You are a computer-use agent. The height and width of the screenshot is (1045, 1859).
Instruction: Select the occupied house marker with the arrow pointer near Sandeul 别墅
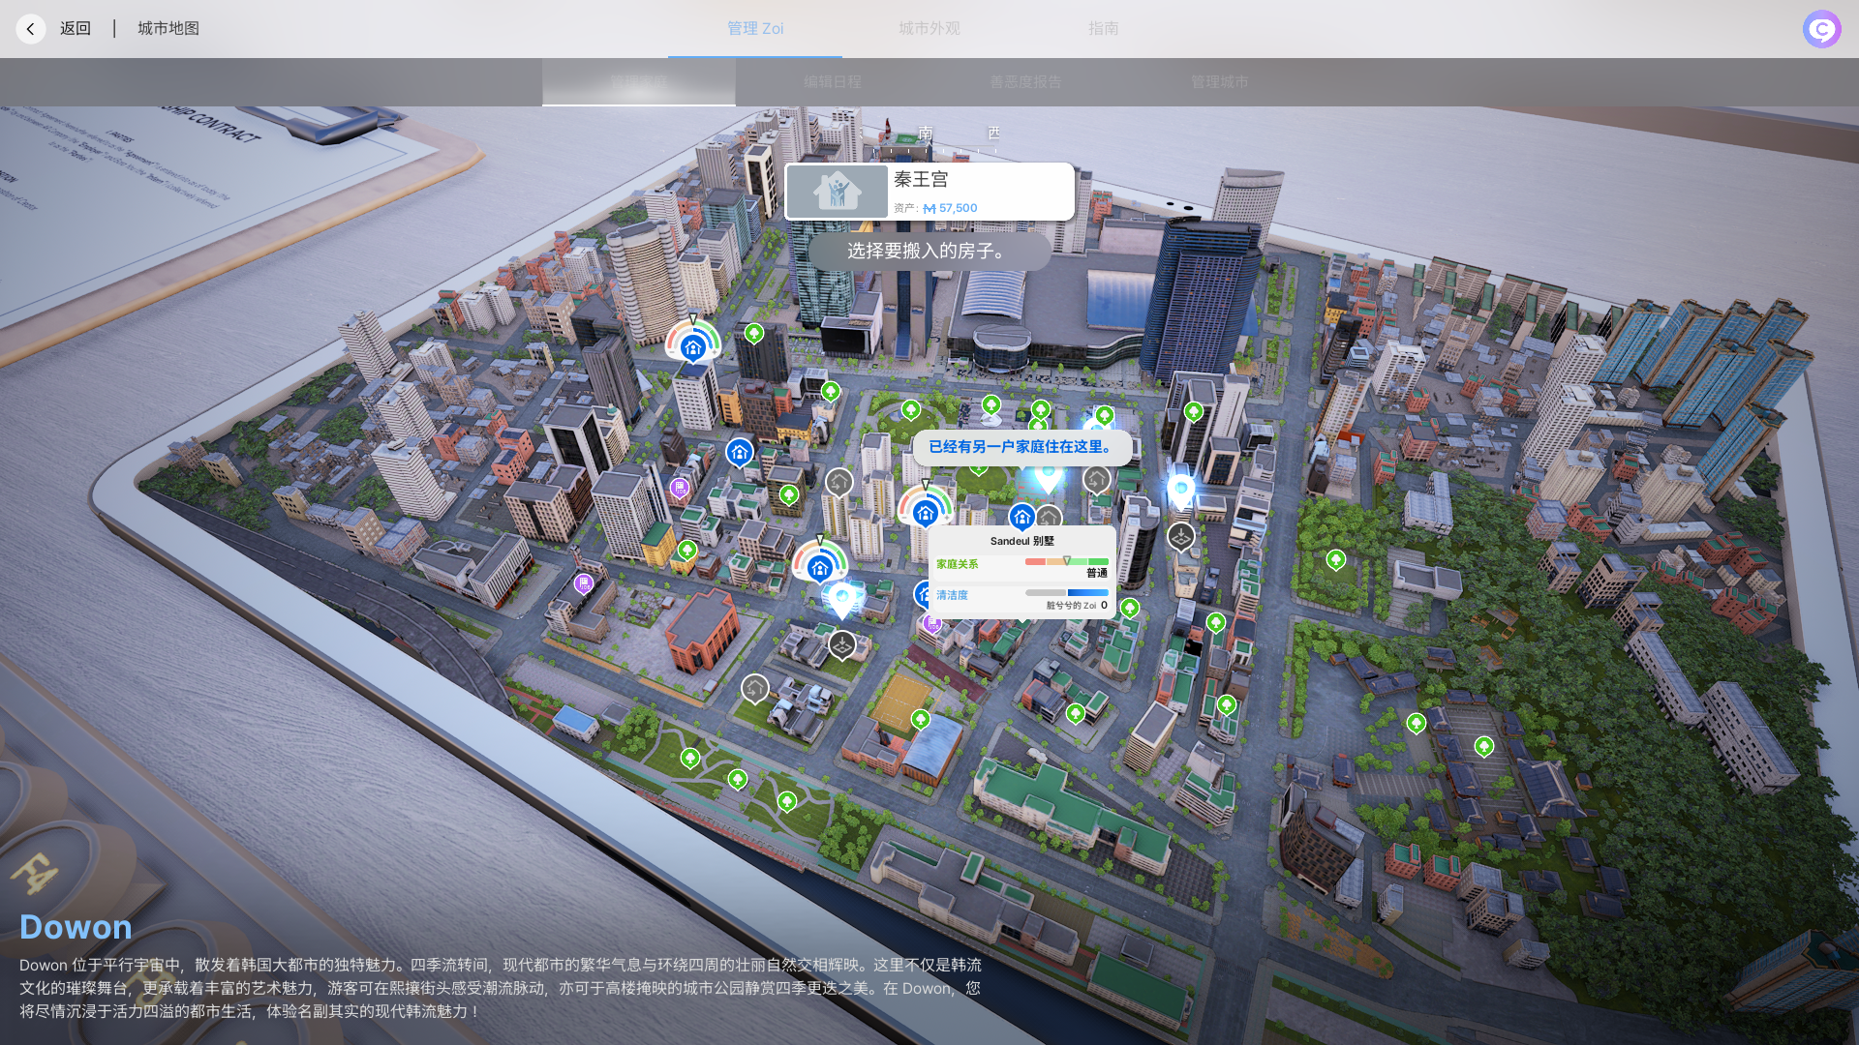(925, 510)
